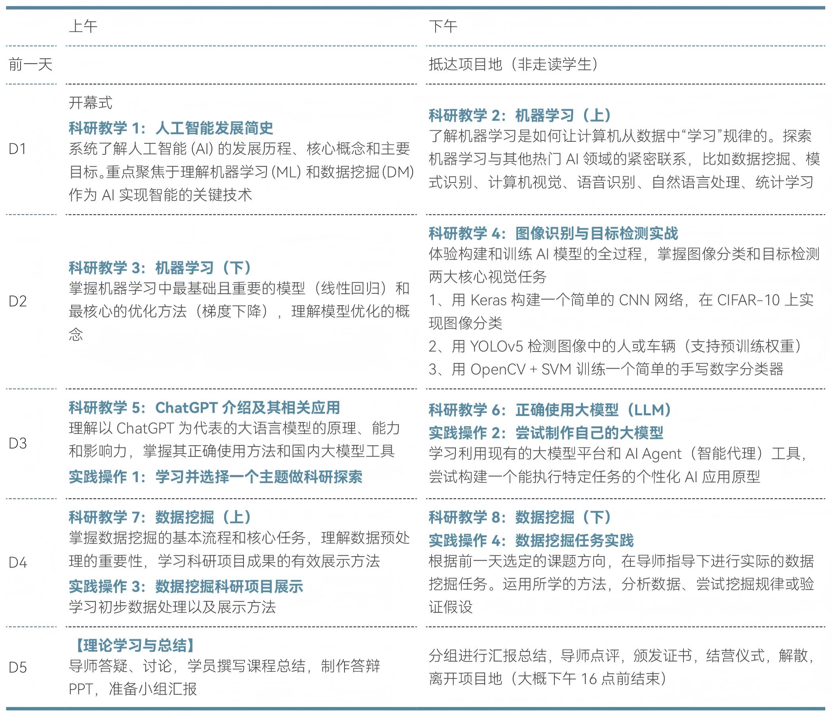
Task: Click the D1 row label
Action: click(17, 149)
